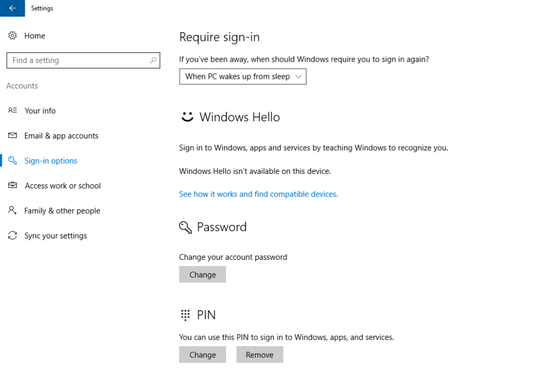This screenshot has width=550, height=379.
Task: Click the Accounts category label
Action: tap(21, 86)
